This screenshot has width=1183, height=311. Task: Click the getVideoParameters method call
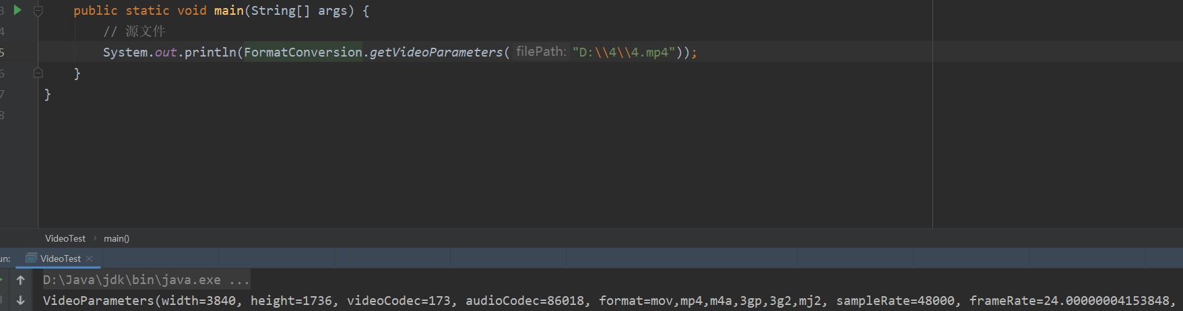tap(436, 52)
